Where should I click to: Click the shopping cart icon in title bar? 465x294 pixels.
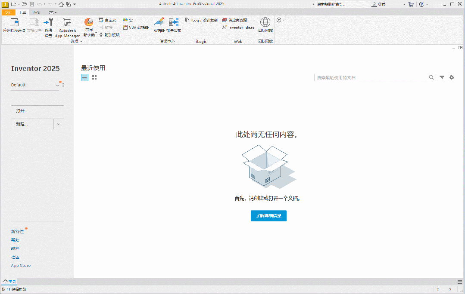tap(411, 4)
